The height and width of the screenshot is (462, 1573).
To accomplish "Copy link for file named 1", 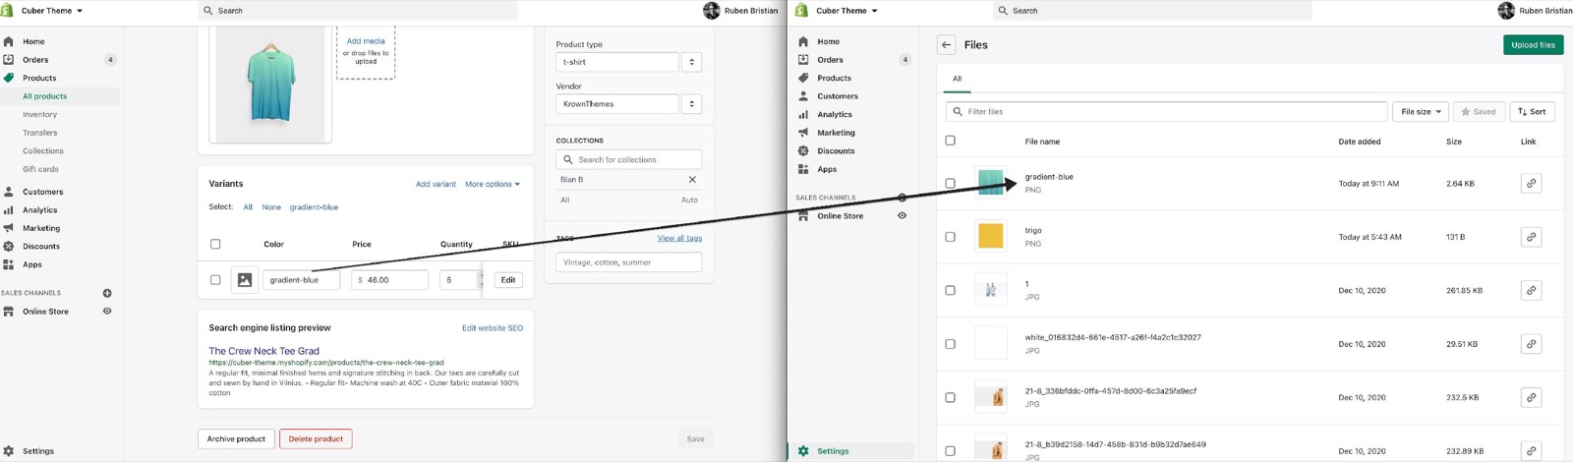I will [1531, 290].
